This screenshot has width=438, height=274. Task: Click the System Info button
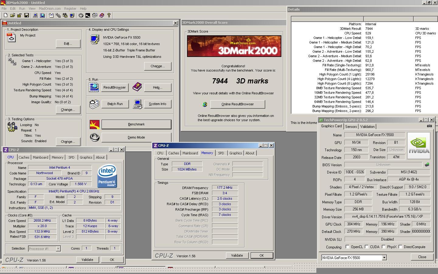pyautogui.click(x=158, y=104)
